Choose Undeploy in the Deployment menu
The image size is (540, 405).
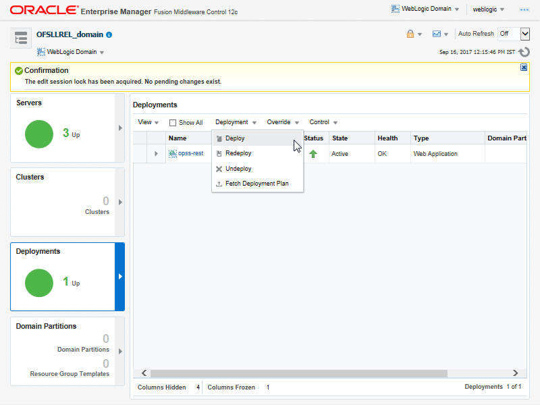(x=238, y=169)
